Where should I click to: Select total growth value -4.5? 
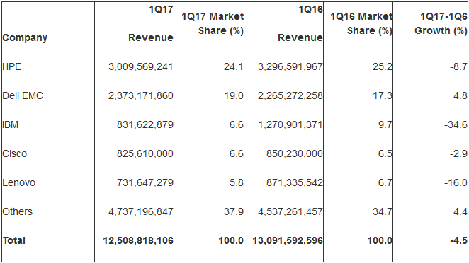(x=458, y=240)
